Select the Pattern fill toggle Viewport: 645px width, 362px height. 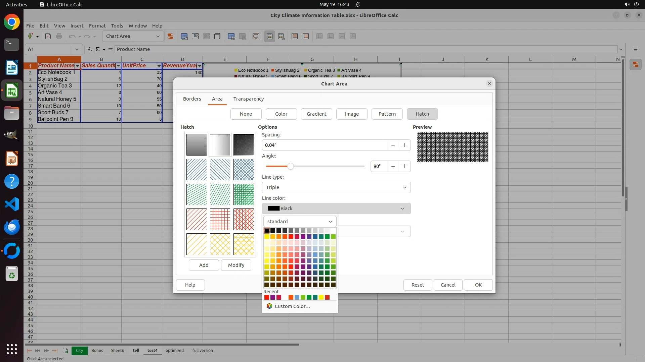(x=387, y=114)
